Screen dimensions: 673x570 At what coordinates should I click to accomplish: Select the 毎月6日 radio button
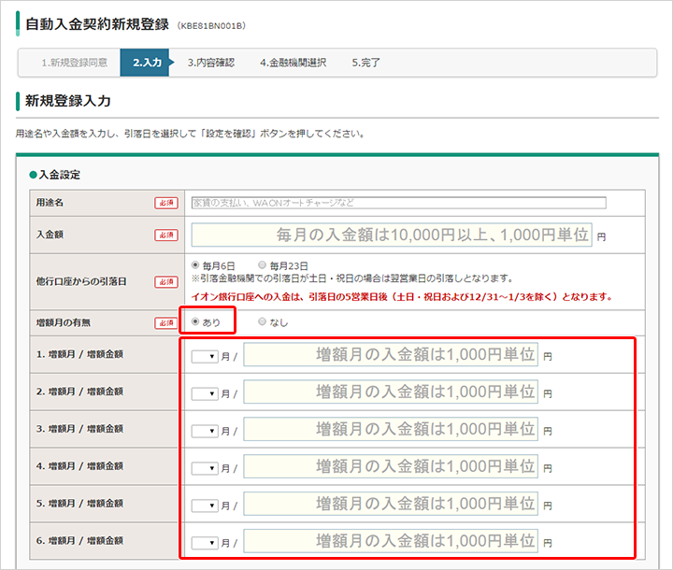(195, 265)
